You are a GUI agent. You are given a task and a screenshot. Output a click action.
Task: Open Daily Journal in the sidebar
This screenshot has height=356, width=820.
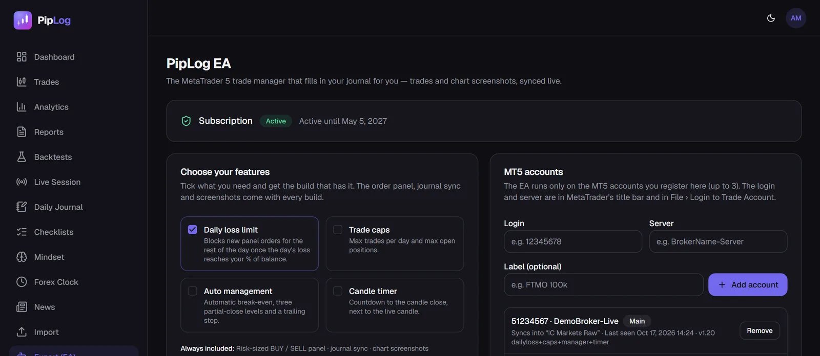74,207
